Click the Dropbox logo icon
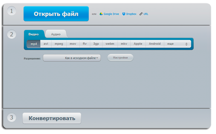This screenshot has height=134, width=216. tap(124, 14)
